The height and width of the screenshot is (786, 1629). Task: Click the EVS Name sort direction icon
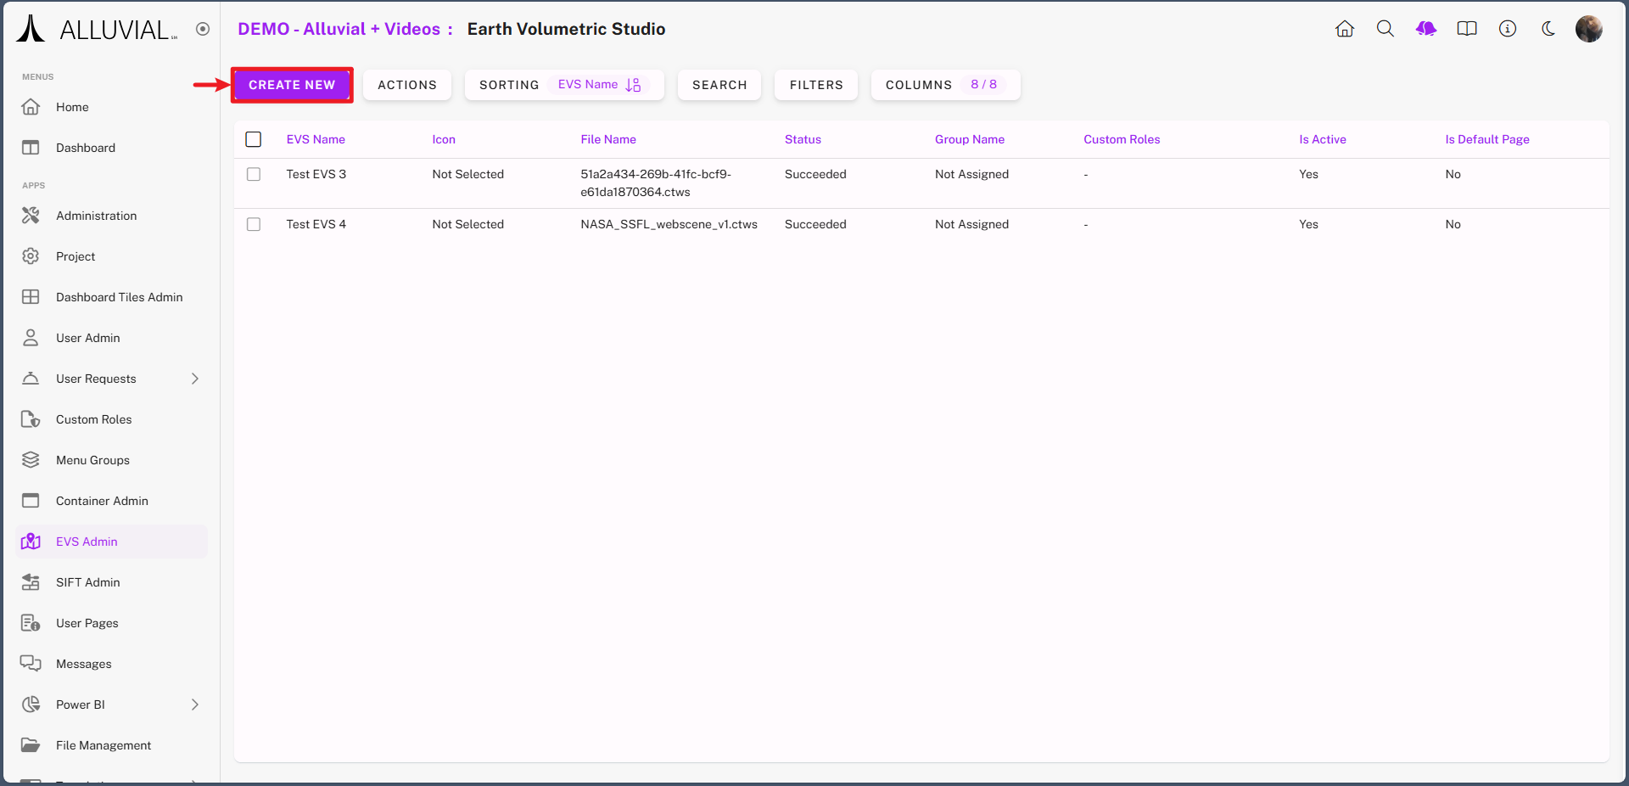tap(634, 85)
